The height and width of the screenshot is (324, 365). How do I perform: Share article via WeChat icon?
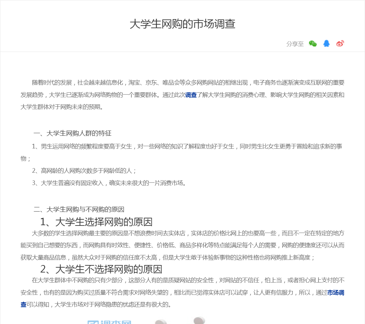[x=313, y=43]
